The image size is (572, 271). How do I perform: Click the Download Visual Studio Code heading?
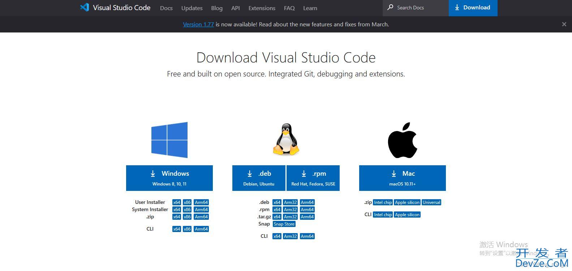(x=286, y=57)
